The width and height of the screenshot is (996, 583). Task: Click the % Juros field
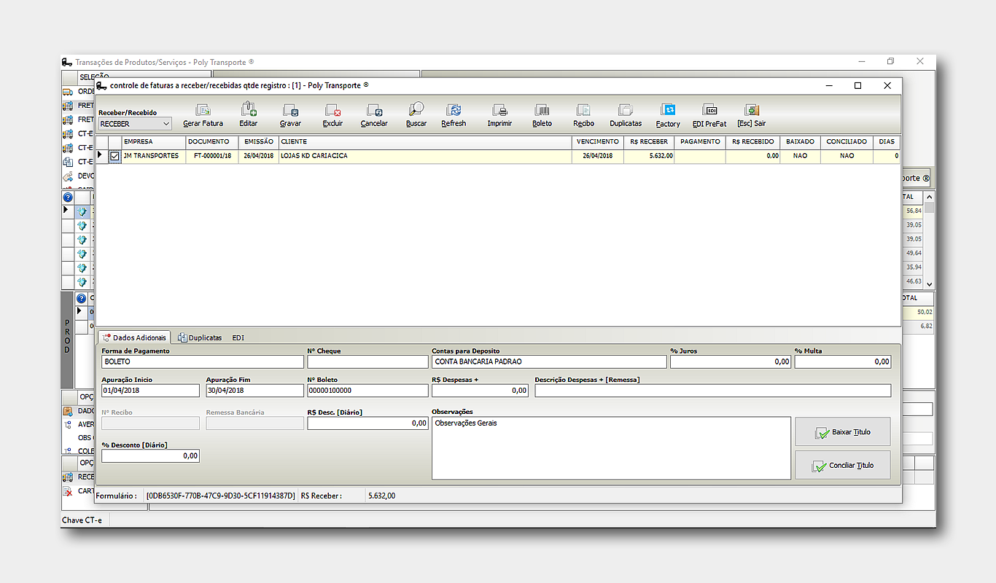click(731, 361)
